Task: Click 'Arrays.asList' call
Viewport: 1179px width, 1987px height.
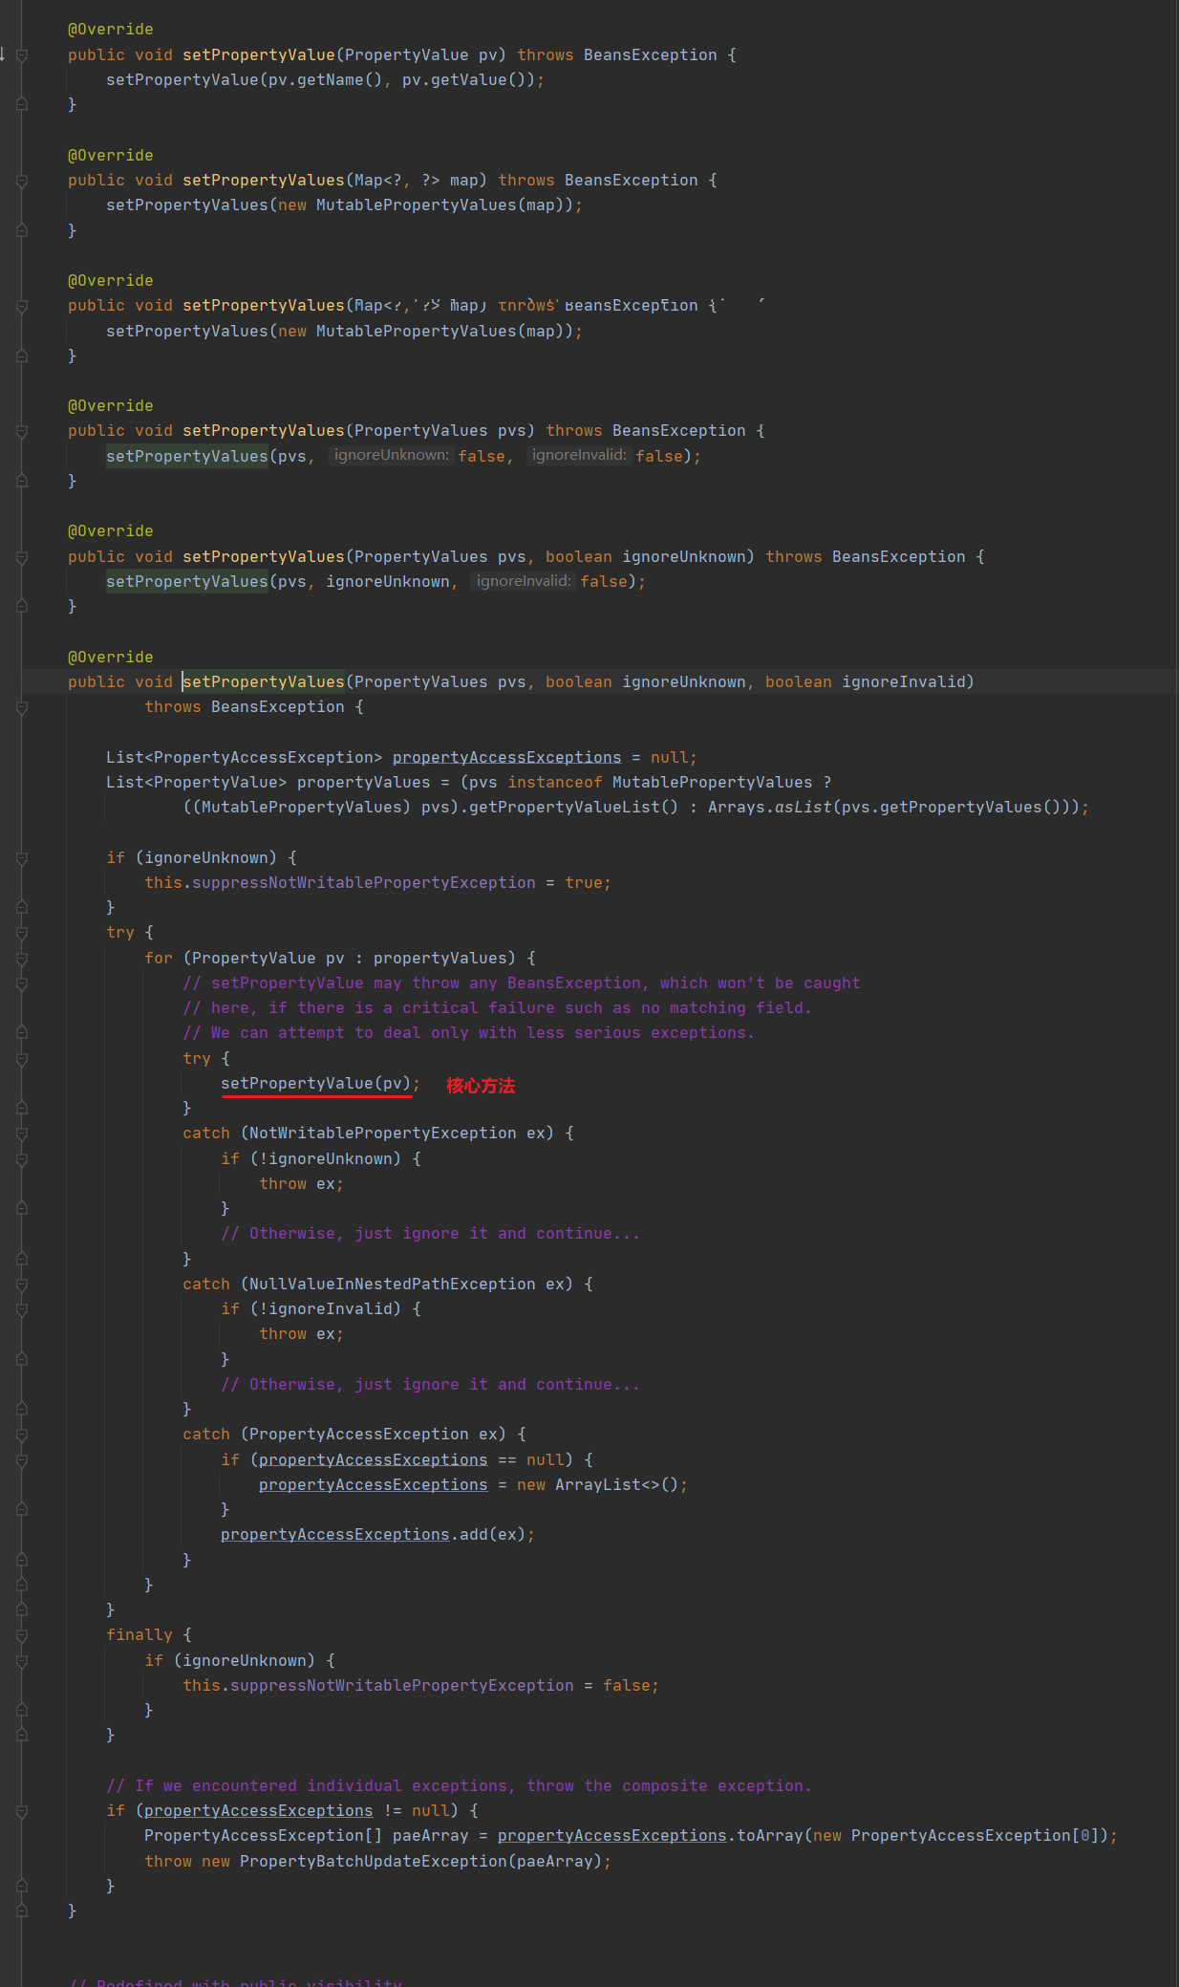Action: point(769,808)
